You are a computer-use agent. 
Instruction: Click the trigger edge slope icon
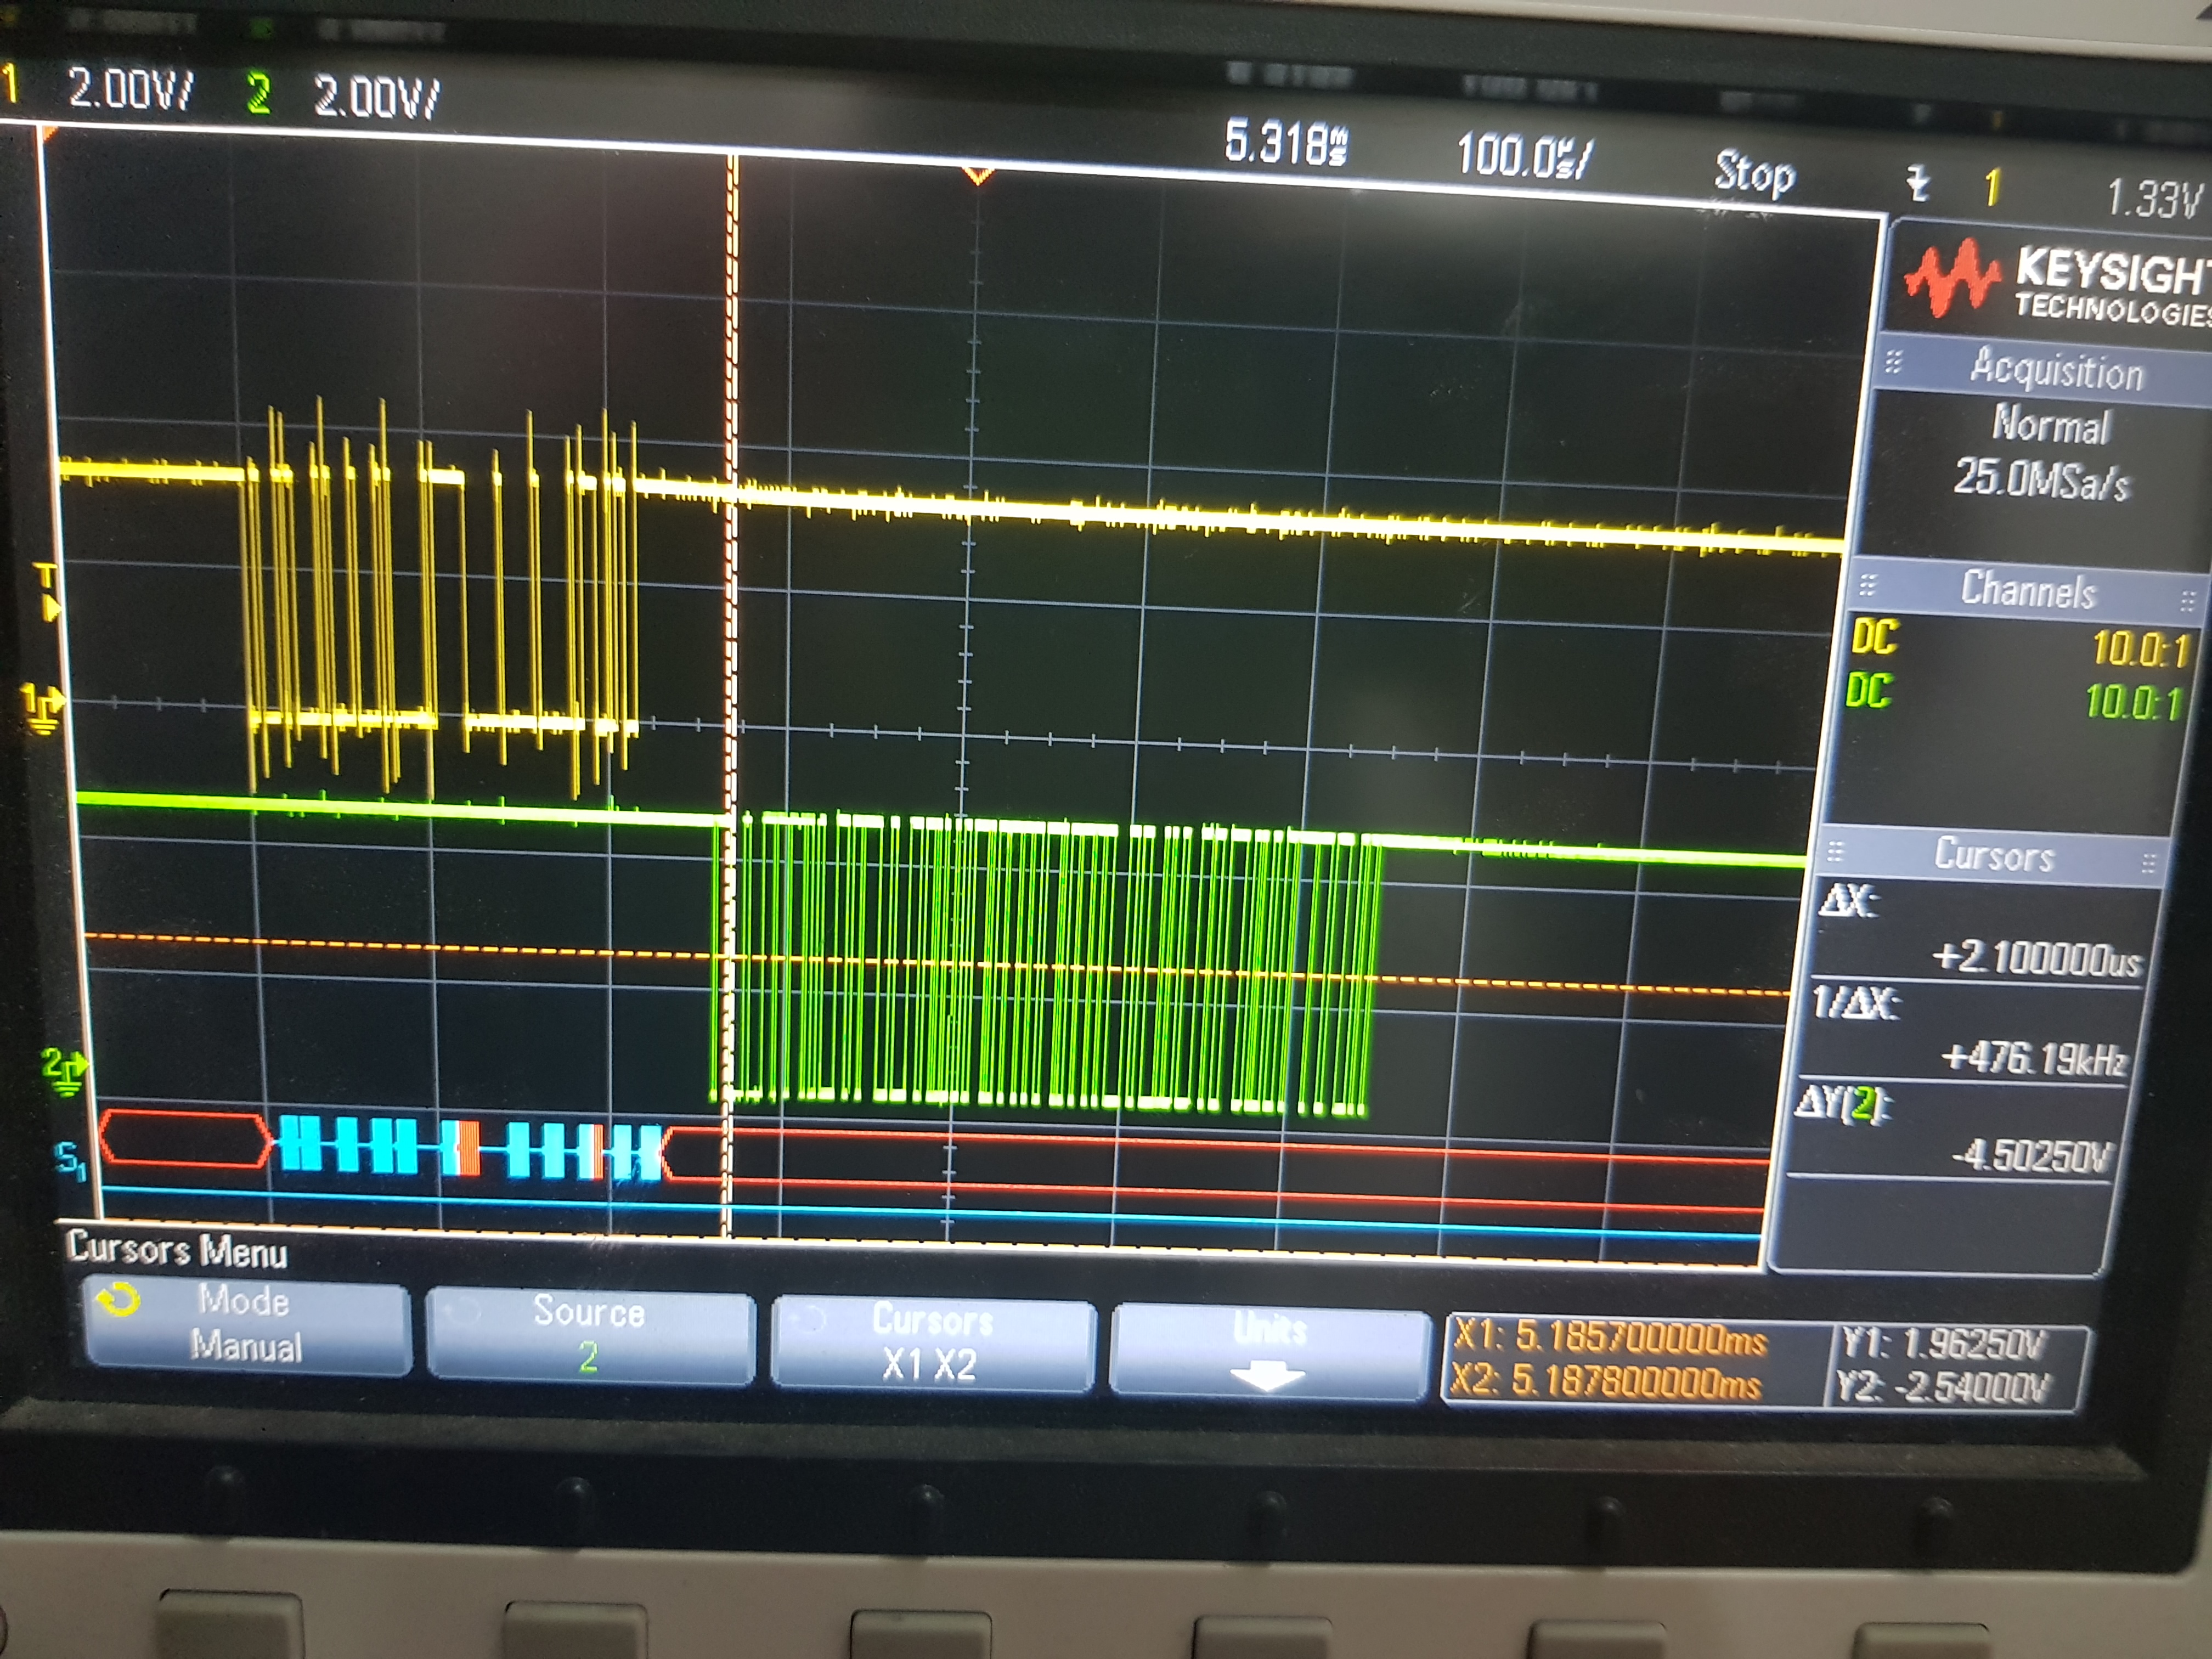click(1917, 185)
